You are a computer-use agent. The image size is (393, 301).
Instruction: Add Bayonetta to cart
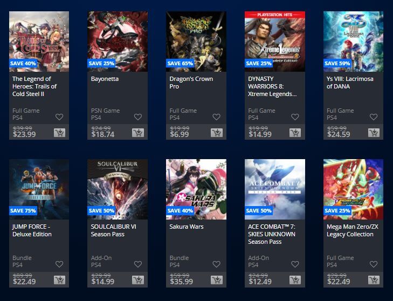point(138,133)
